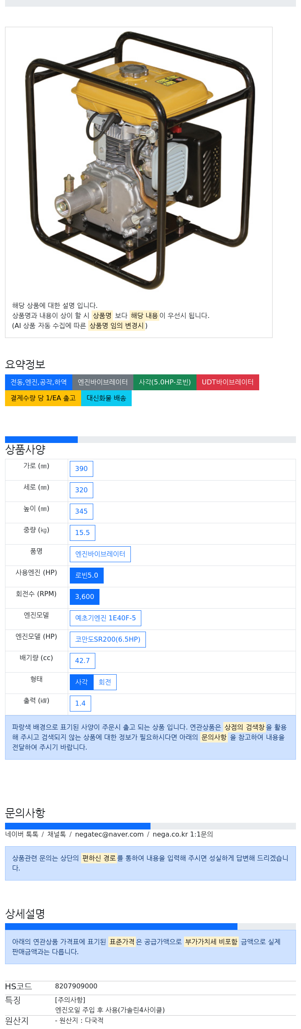Pick the 코만도SR200(6.5HP) engine model
Viewport: 301px width, 1029px height.
tap(108, 640)
